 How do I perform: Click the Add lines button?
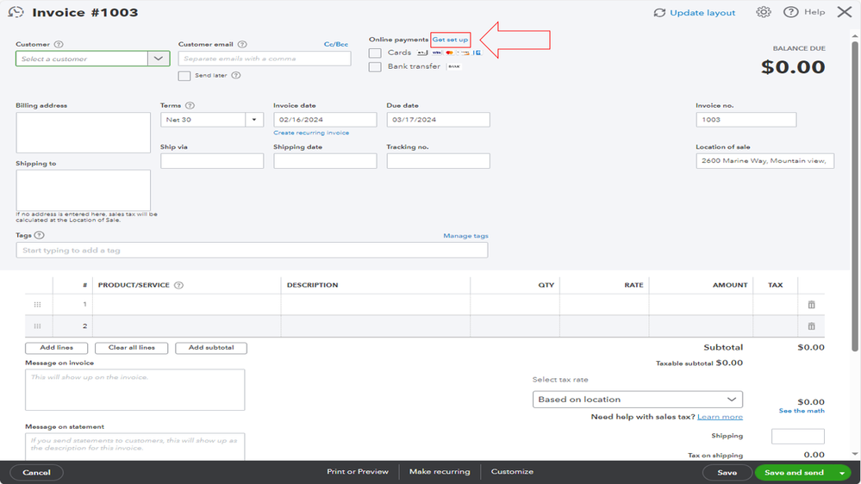pyautogui.click(x=57, y=348)
